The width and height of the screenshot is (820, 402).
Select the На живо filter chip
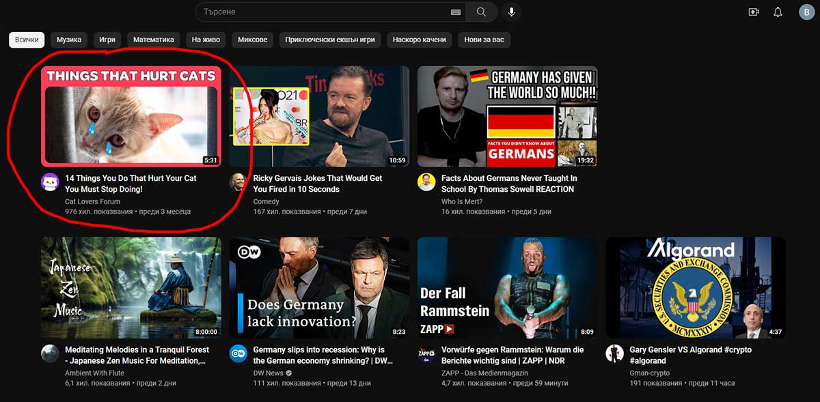tap(206, 40)
